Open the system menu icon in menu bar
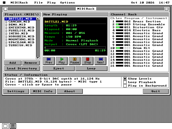Viewport: 172px width, 129px height. pyautogui.click(x=4, y=2)
